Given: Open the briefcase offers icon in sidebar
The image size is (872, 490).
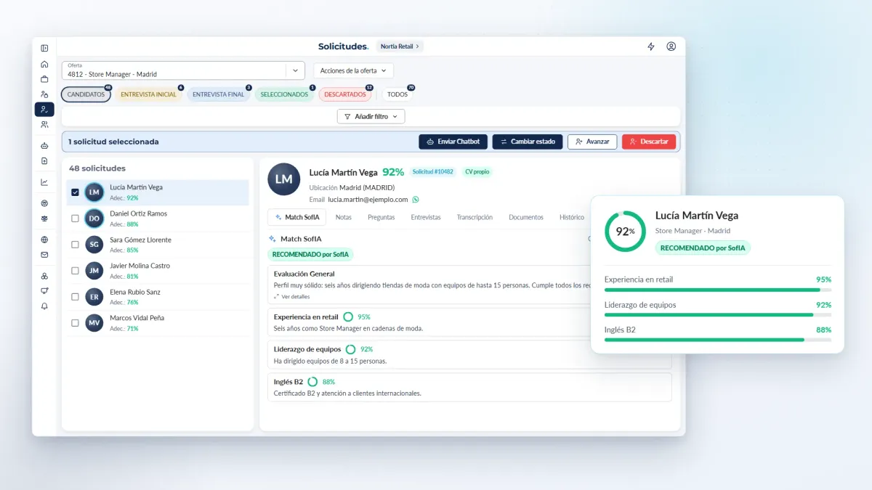Looking at the screenshot, I should coord(44,79).
